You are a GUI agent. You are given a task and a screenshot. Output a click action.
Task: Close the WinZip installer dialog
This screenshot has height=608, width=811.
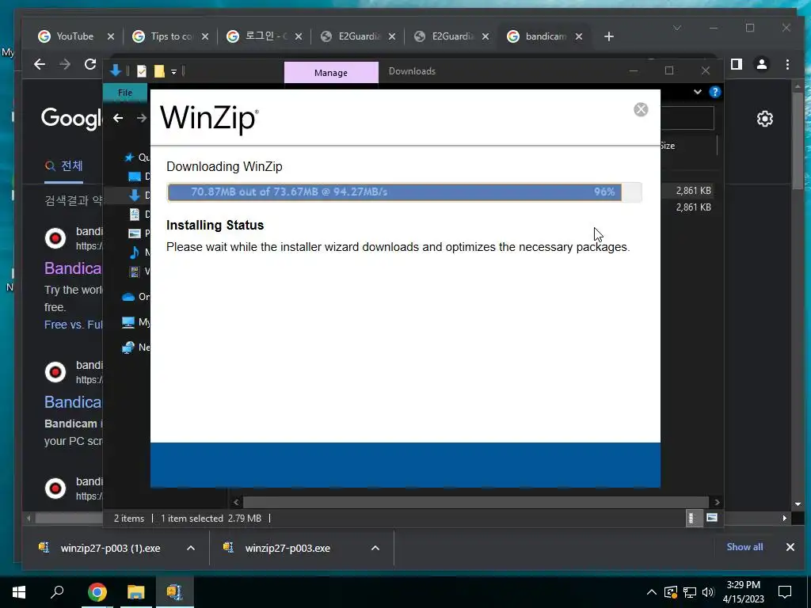641,109
